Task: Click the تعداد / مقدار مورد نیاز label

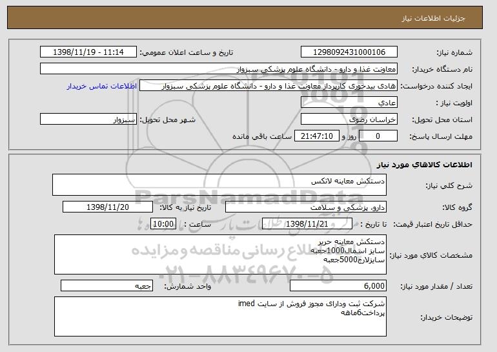Action: tap(436, 286)
